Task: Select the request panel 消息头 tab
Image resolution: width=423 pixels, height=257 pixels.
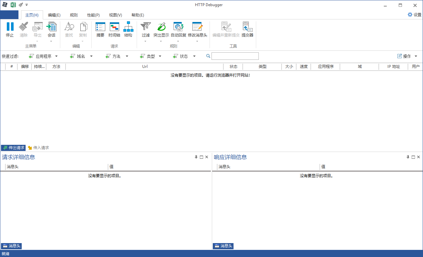Action: pyautogui.click(x=11, y=246)
